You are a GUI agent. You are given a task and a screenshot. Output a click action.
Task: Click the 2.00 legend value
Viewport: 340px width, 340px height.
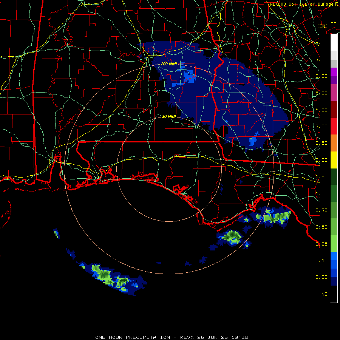click(321, 160)
